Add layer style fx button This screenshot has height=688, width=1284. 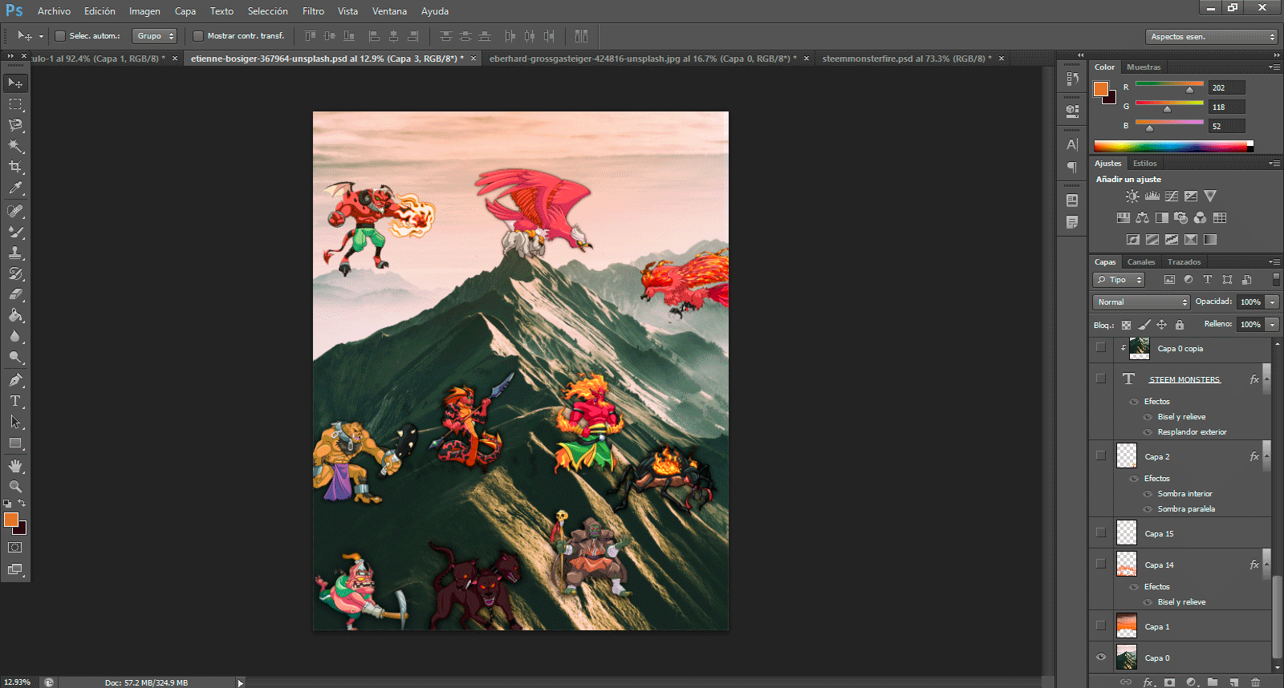[x=1148, y=682]
